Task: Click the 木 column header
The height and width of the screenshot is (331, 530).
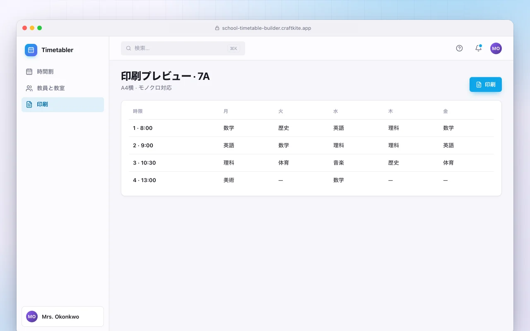Action: 391,111
